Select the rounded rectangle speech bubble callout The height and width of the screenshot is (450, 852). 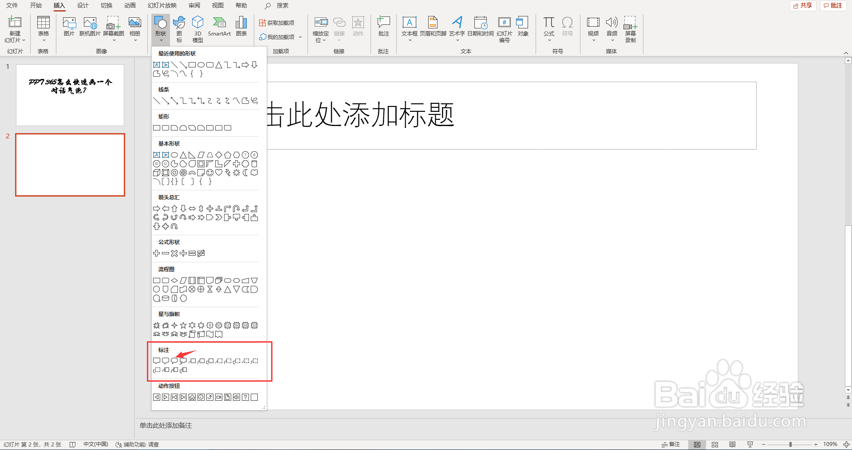(166, 361)
